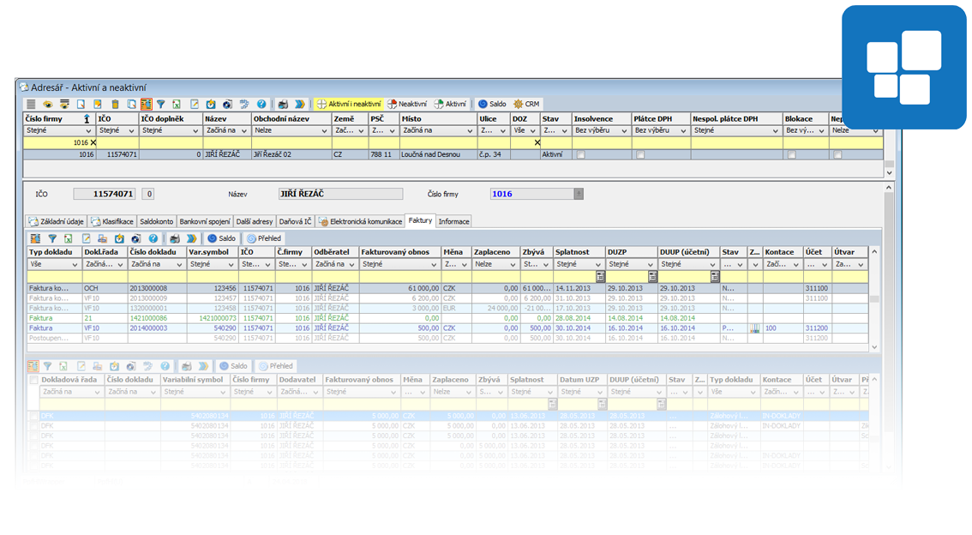Open Zaplaceno Nelze filter dropdown
972x535 pixels.
pos(513,265)
